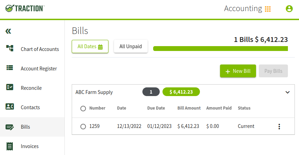Open the All Dates date filter
Image resolution: width=299 pixels, height=155 pixels.
click(90, 46)
